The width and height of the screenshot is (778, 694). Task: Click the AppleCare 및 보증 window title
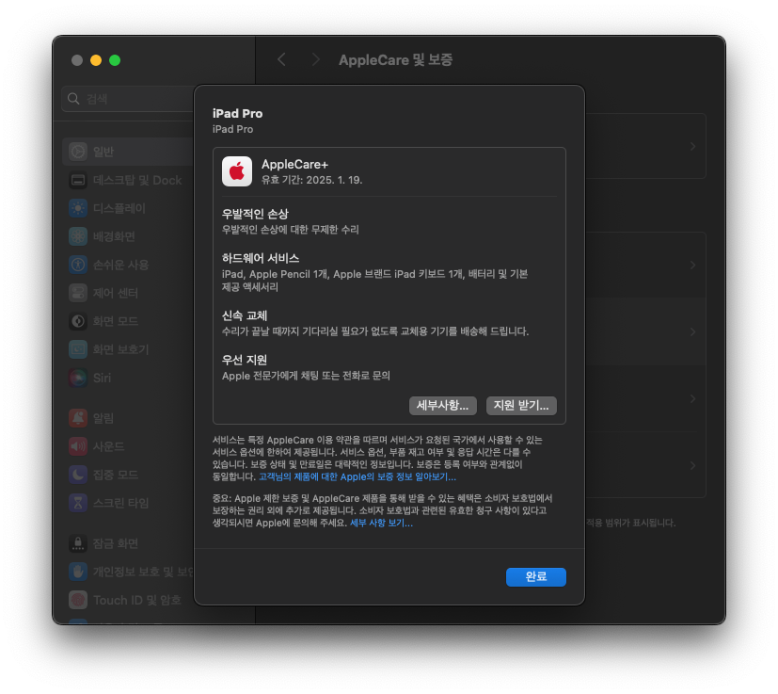395,60
